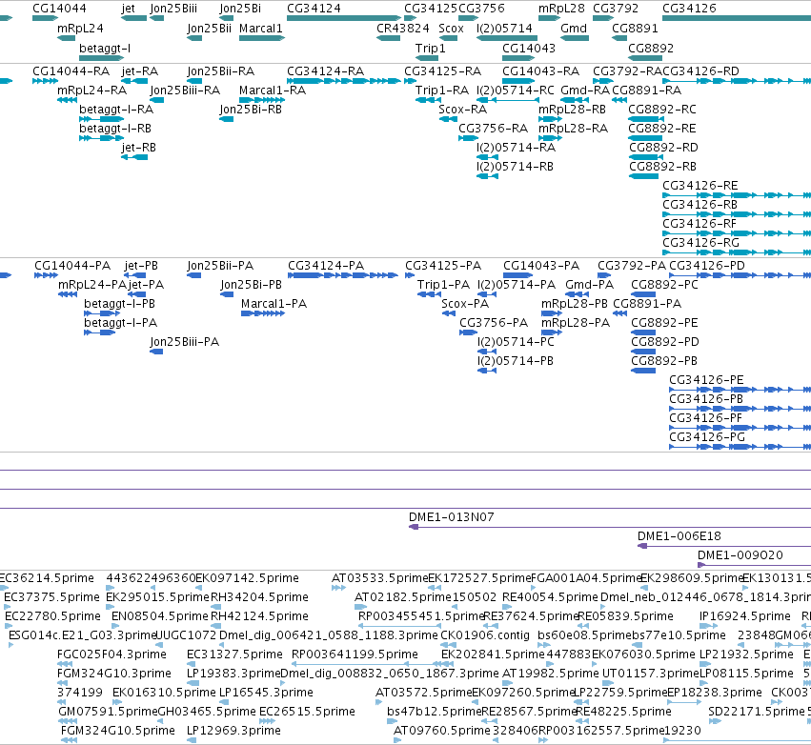Click the CG14043 gene label

[x=529, y=48]
